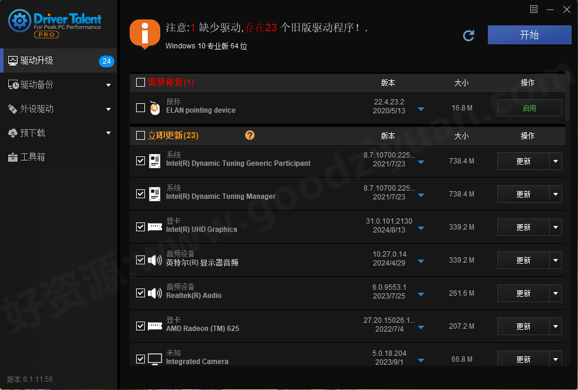Uncheck Intel(R) UHD Graphics driver

(140, 227)
